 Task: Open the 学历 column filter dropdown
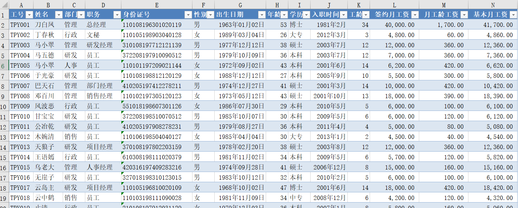point(306,15)
